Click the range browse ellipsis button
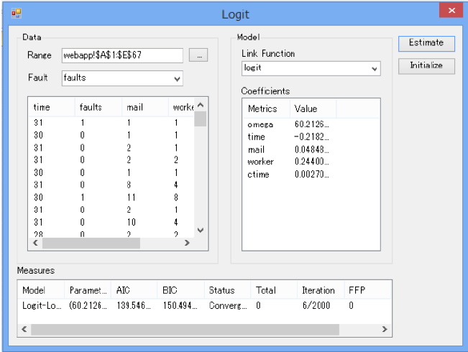468x352 pixels. pos(198,55)
